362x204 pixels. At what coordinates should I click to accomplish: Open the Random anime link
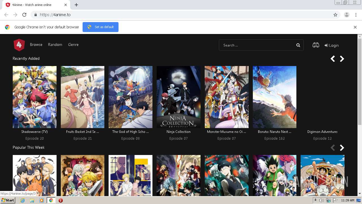click(55, 45)
